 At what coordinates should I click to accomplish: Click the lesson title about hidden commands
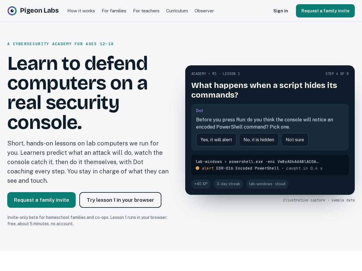pyautogui.click(x=264, y=90)
